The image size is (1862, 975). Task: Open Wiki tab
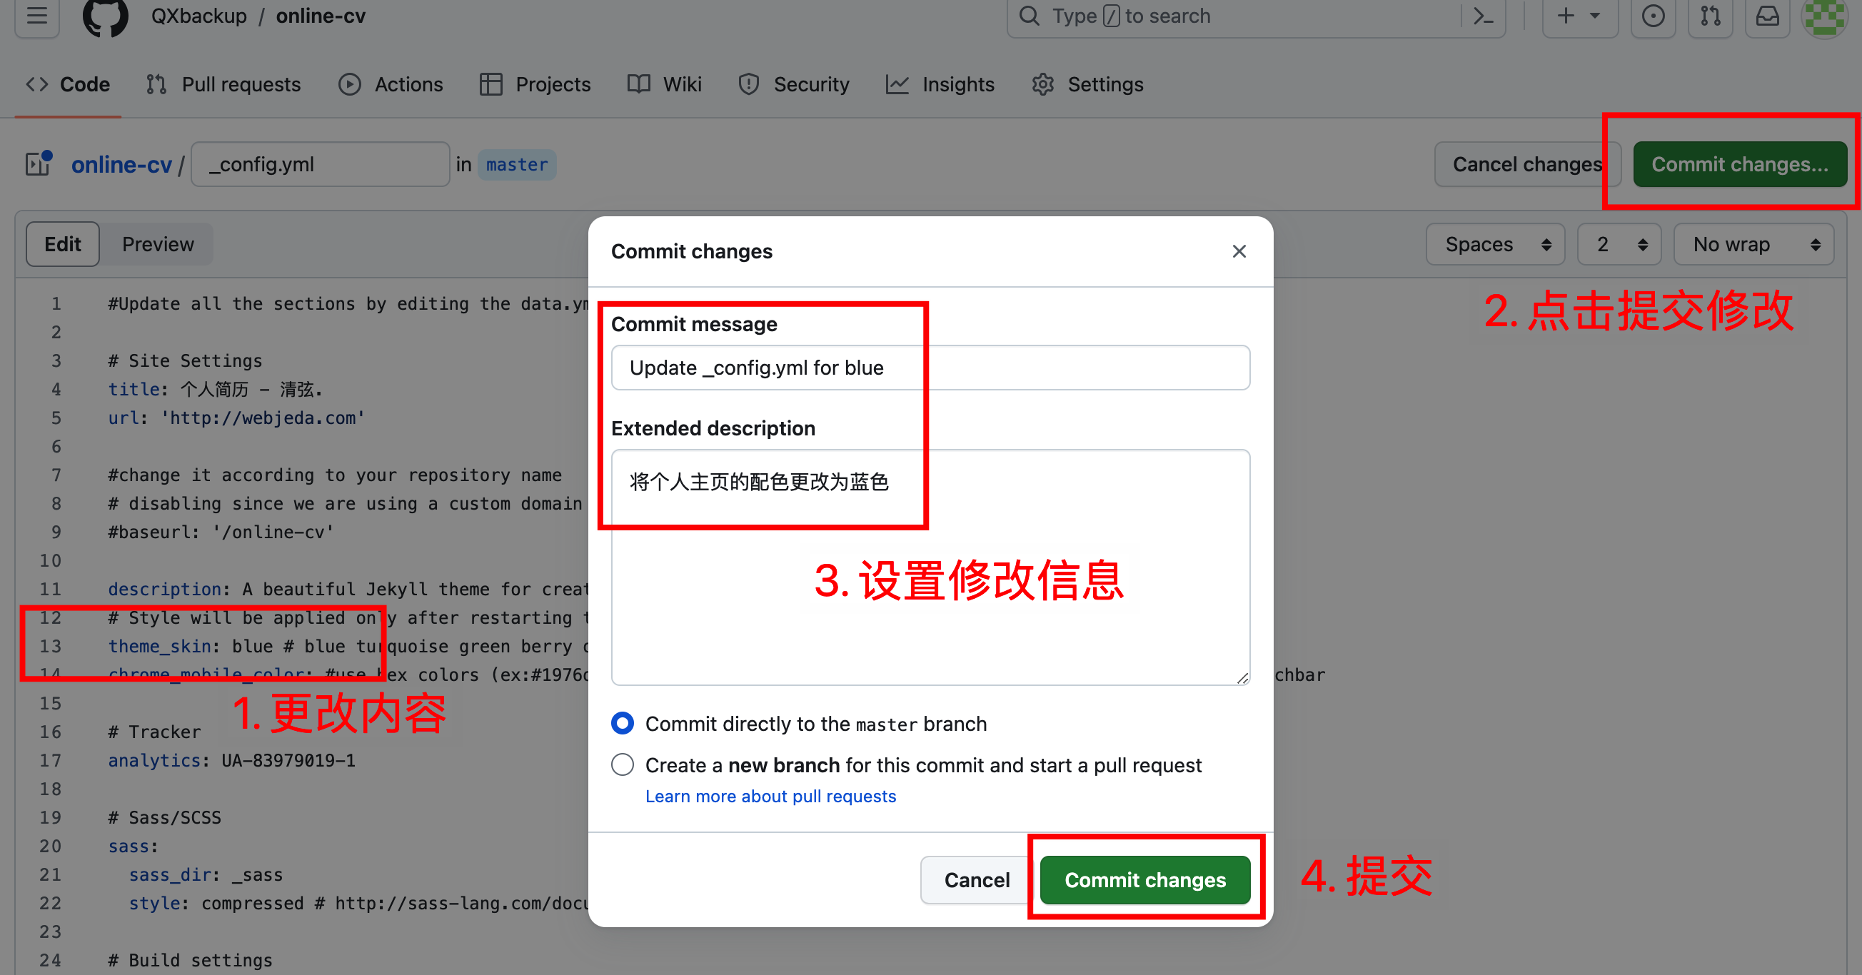coord(666,84)
